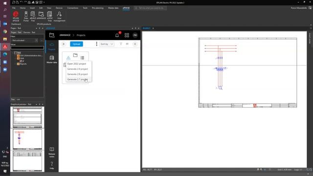Viewport: 313px width, 176px height.
Task: Open Release notes in the eMANAGE sidebar
Action: (x=52, y=153)
